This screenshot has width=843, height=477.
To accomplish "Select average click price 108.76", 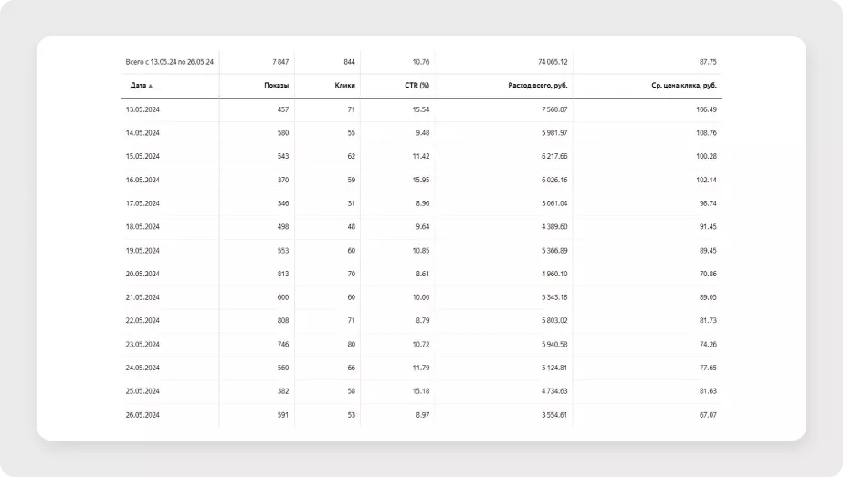I will [706, 132].
